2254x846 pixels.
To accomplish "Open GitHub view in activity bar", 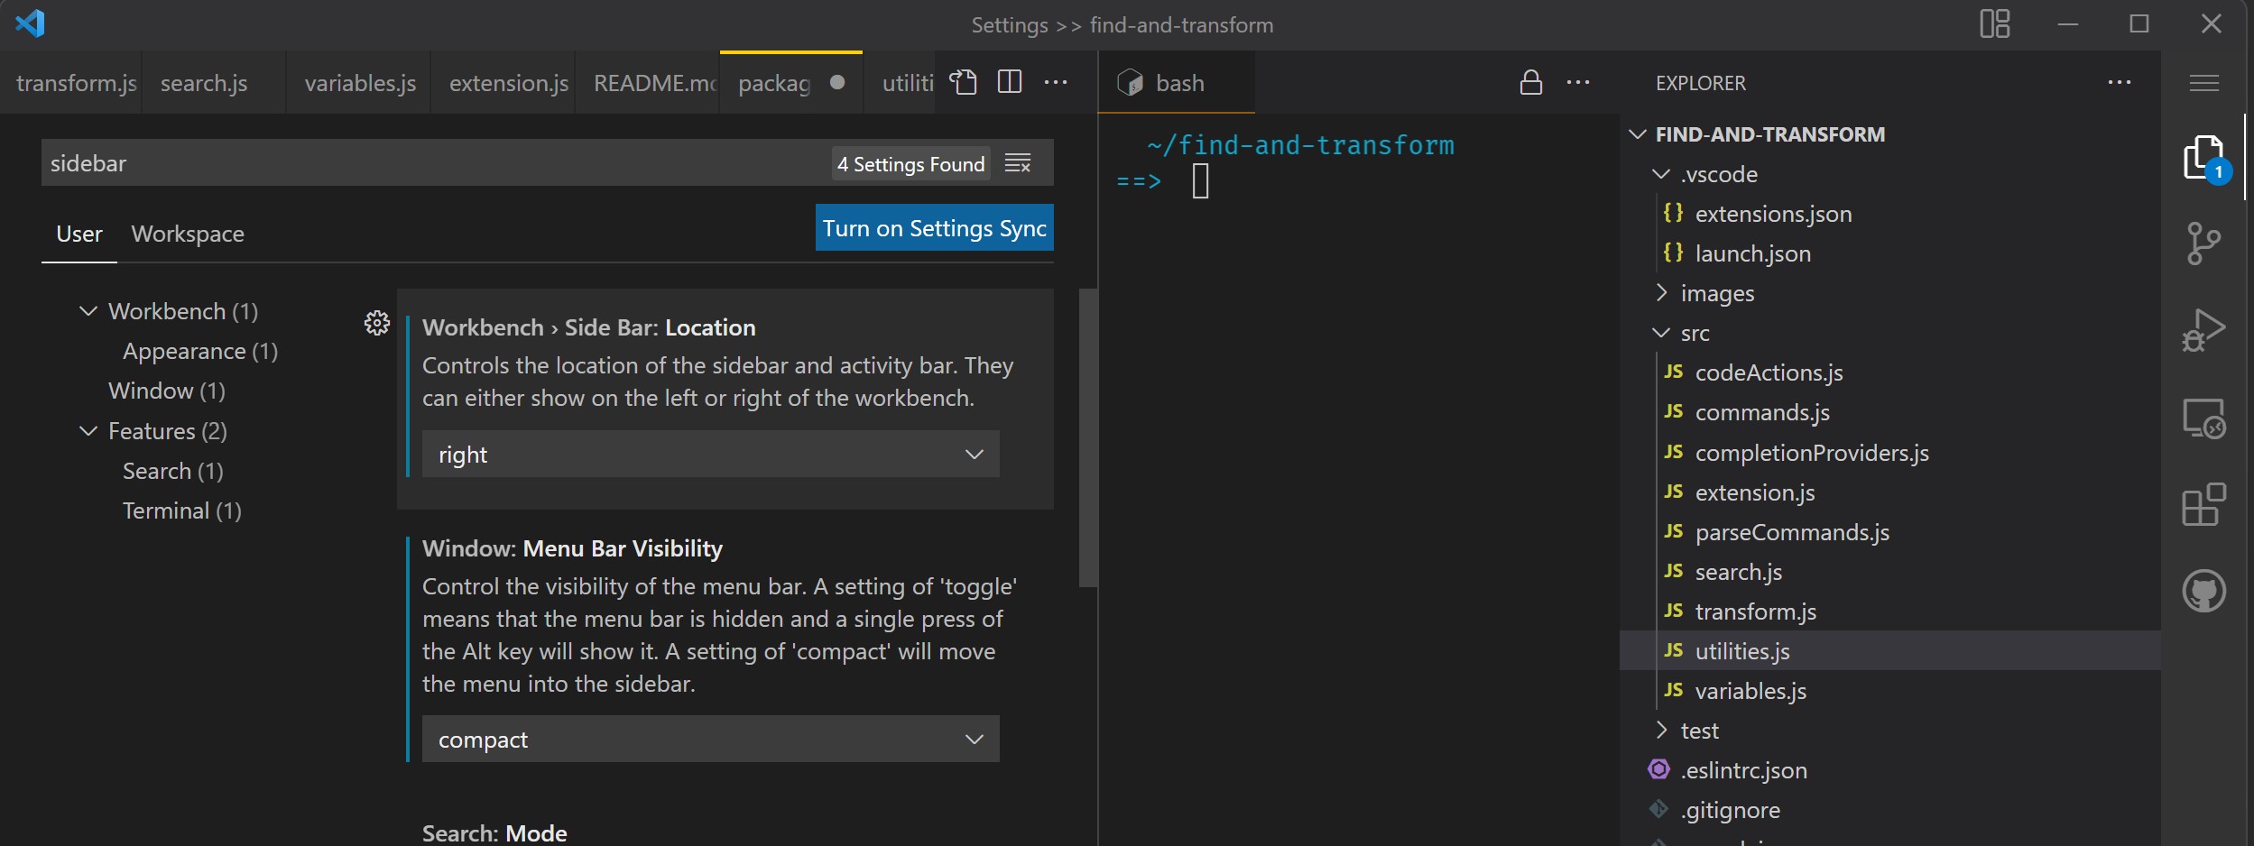I will coord(2203,592).
